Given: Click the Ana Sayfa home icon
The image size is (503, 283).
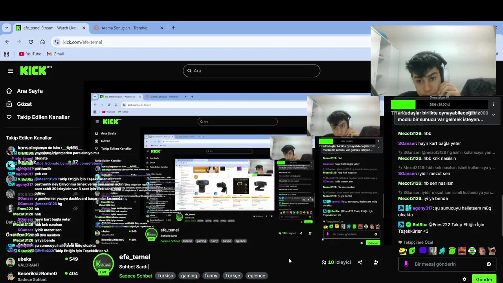Looking at the screenshot, I should [9, 91].
